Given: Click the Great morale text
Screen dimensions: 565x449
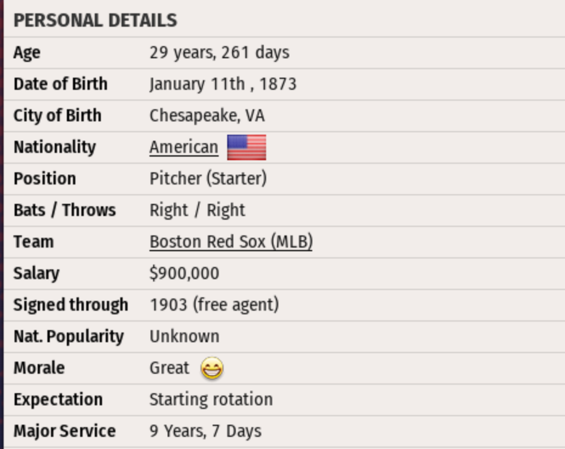Looking at the screenshot, I should click(x=169, y=368).
